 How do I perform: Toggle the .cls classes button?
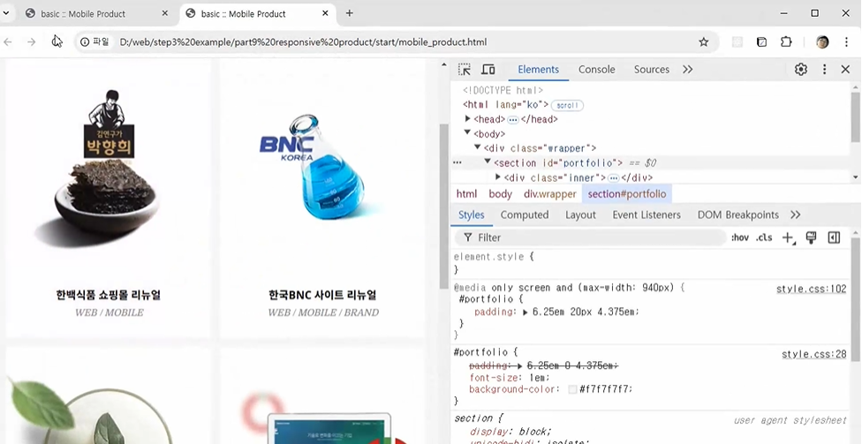pos(764,237)
